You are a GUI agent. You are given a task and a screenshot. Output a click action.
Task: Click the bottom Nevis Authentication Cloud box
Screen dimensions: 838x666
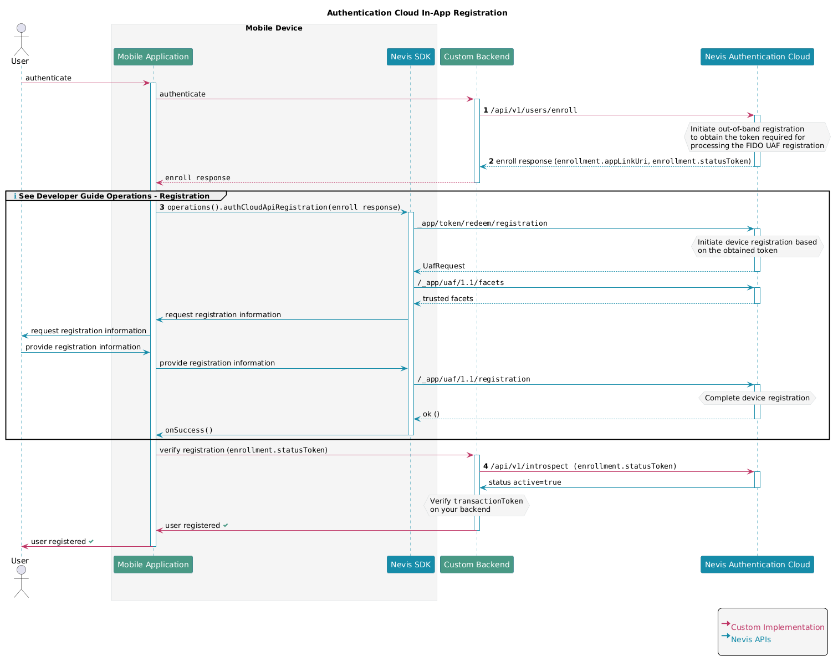[757, 565]
